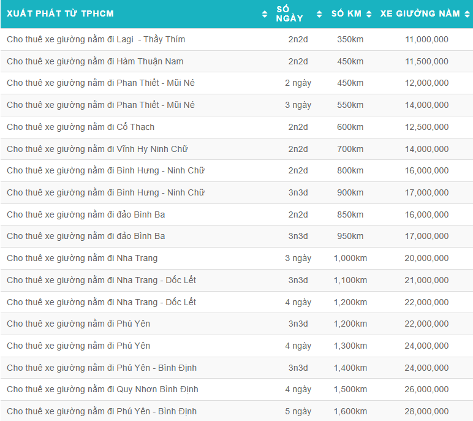This screenshot has height=421, width=473.
Task: Click the 850km distance cell
Action: pyautogui.click(x=350, y=214)
